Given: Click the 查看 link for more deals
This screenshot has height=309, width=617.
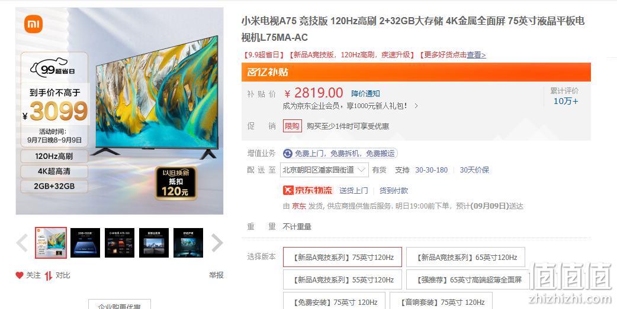Looking at the screenshot, I should coord(476,55).
